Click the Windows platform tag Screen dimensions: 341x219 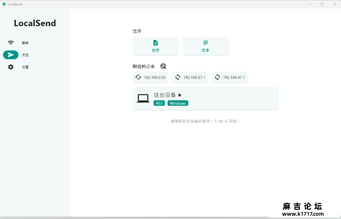(178, 103)
